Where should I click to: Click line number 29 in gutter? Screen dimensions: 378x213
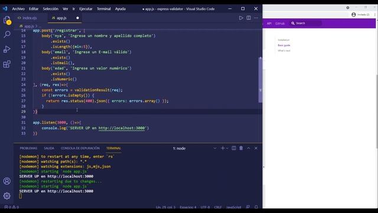(23, 112)
